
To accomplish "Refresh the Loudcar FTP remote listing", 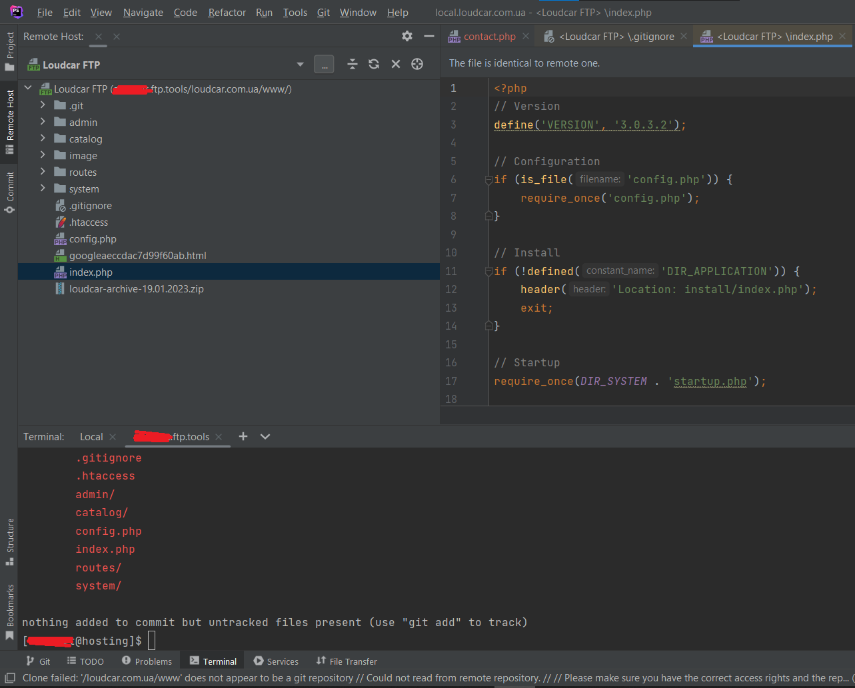I will pos(374,64).
